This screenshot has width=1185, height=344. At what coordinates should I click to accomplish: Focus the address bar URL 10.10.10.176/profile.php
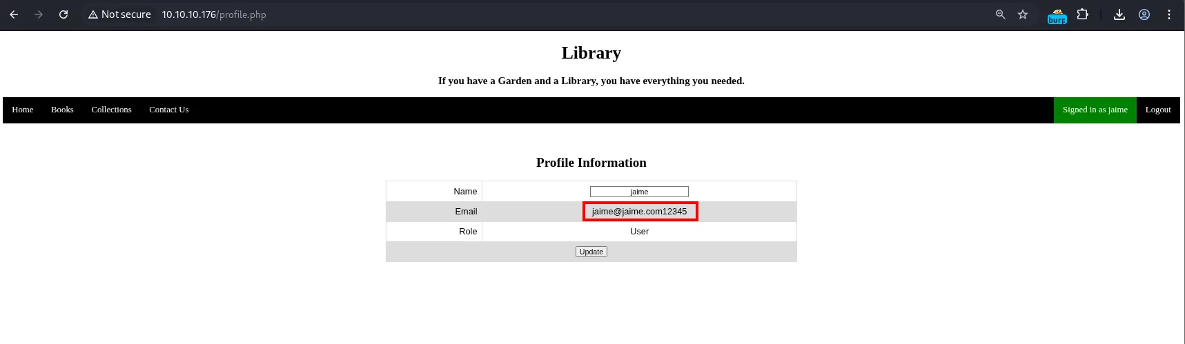[x=214, y=14]
